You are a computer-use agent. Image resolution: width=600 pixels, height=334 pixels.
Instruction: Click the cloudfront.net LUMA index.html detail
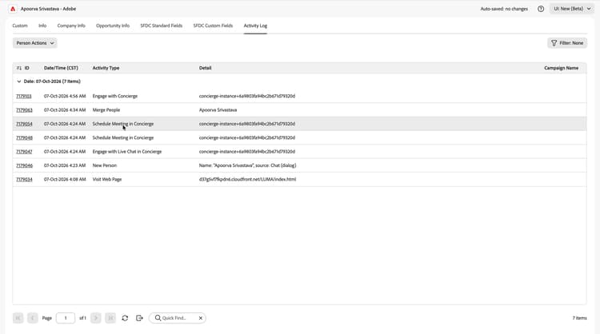(247, 179)
